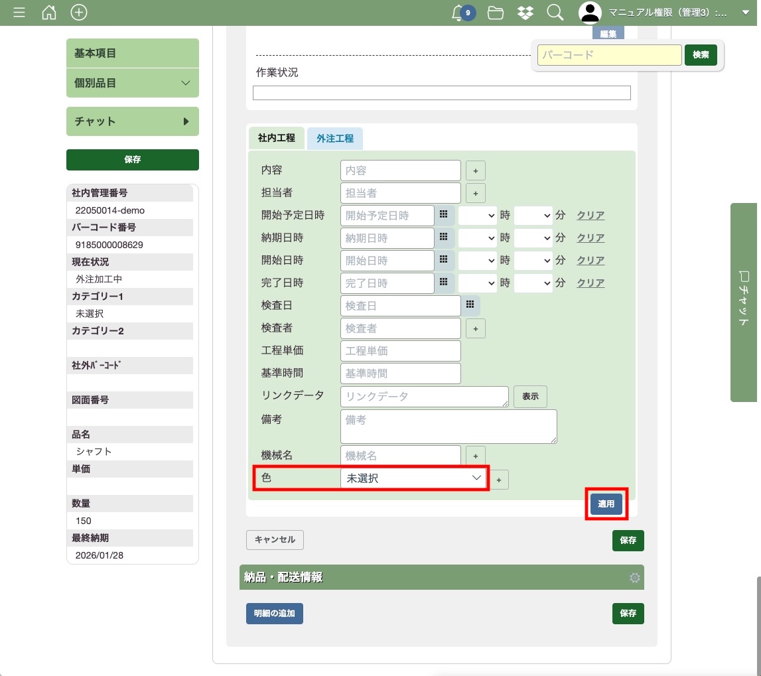Open calendar picker for 検査日
This screenshot has height=676, width=761.
pyautogui.click(x=470, y=305)
